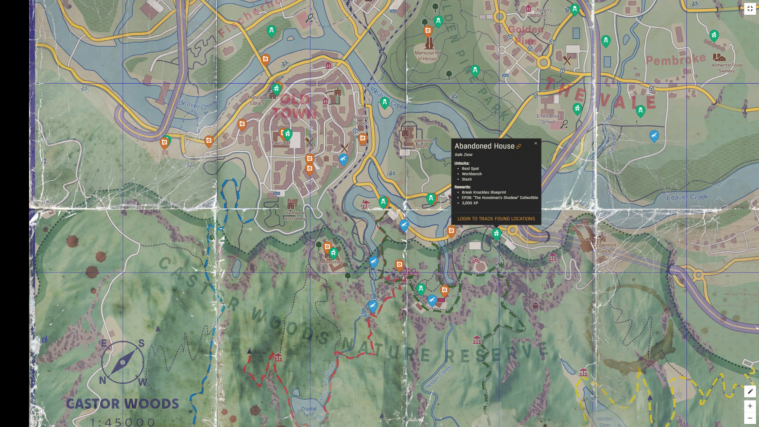The image size is (759, 427).
Task: Zoom out with the minus button
Action: tap(751, 418)
